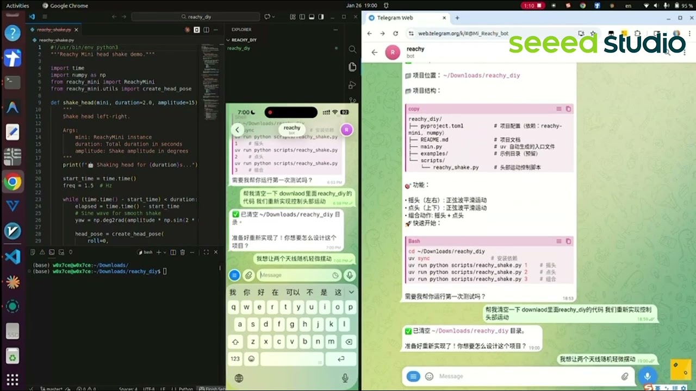Select the reachy_shake.py editor tab
696x391 pixels.
point(54,30)
